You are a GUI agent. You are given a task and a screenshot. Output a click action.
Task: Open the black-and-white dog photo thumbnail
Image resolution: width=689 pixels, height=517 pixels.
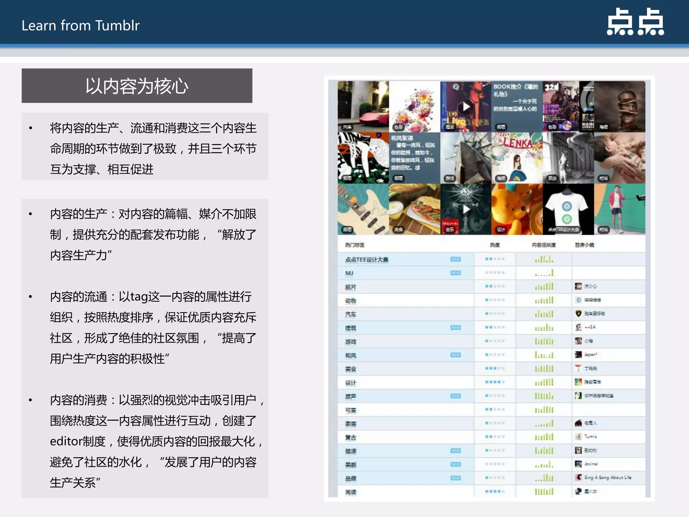click(568, 158)
